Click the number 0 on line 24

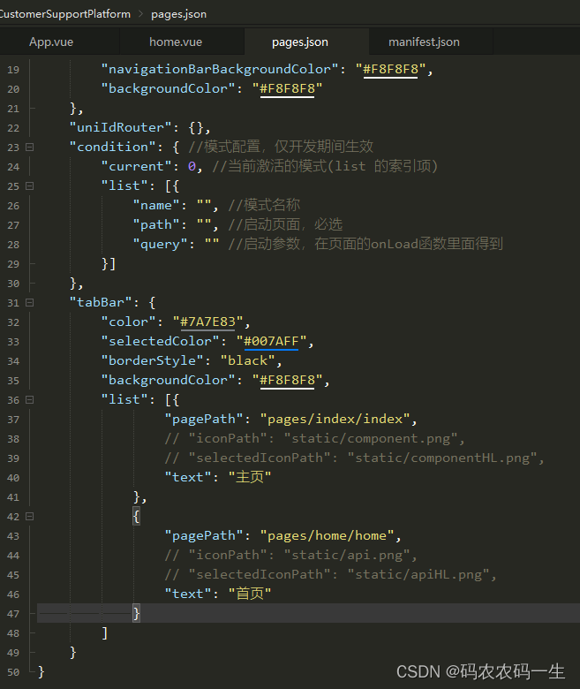192,167
